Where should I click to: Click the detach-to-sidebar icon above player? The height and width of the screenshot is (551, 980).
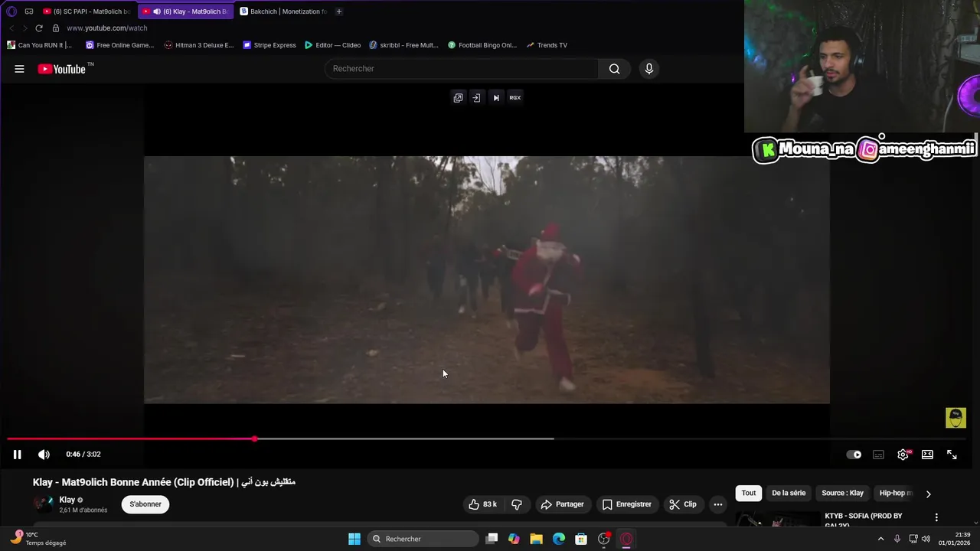click(476, 97)
